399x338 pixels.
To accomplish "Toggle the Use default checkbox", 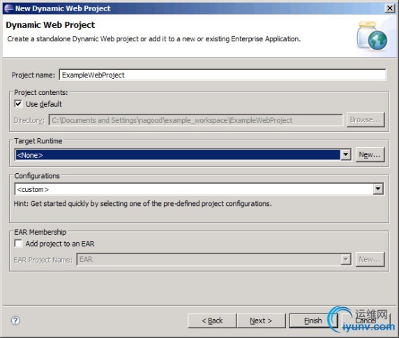I will click(x=18, y=104).
